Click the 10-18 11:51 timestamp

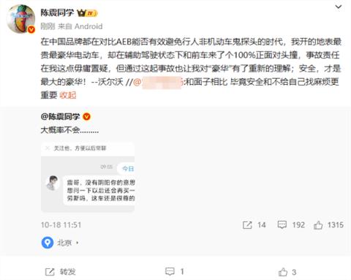tap(61, 224)
